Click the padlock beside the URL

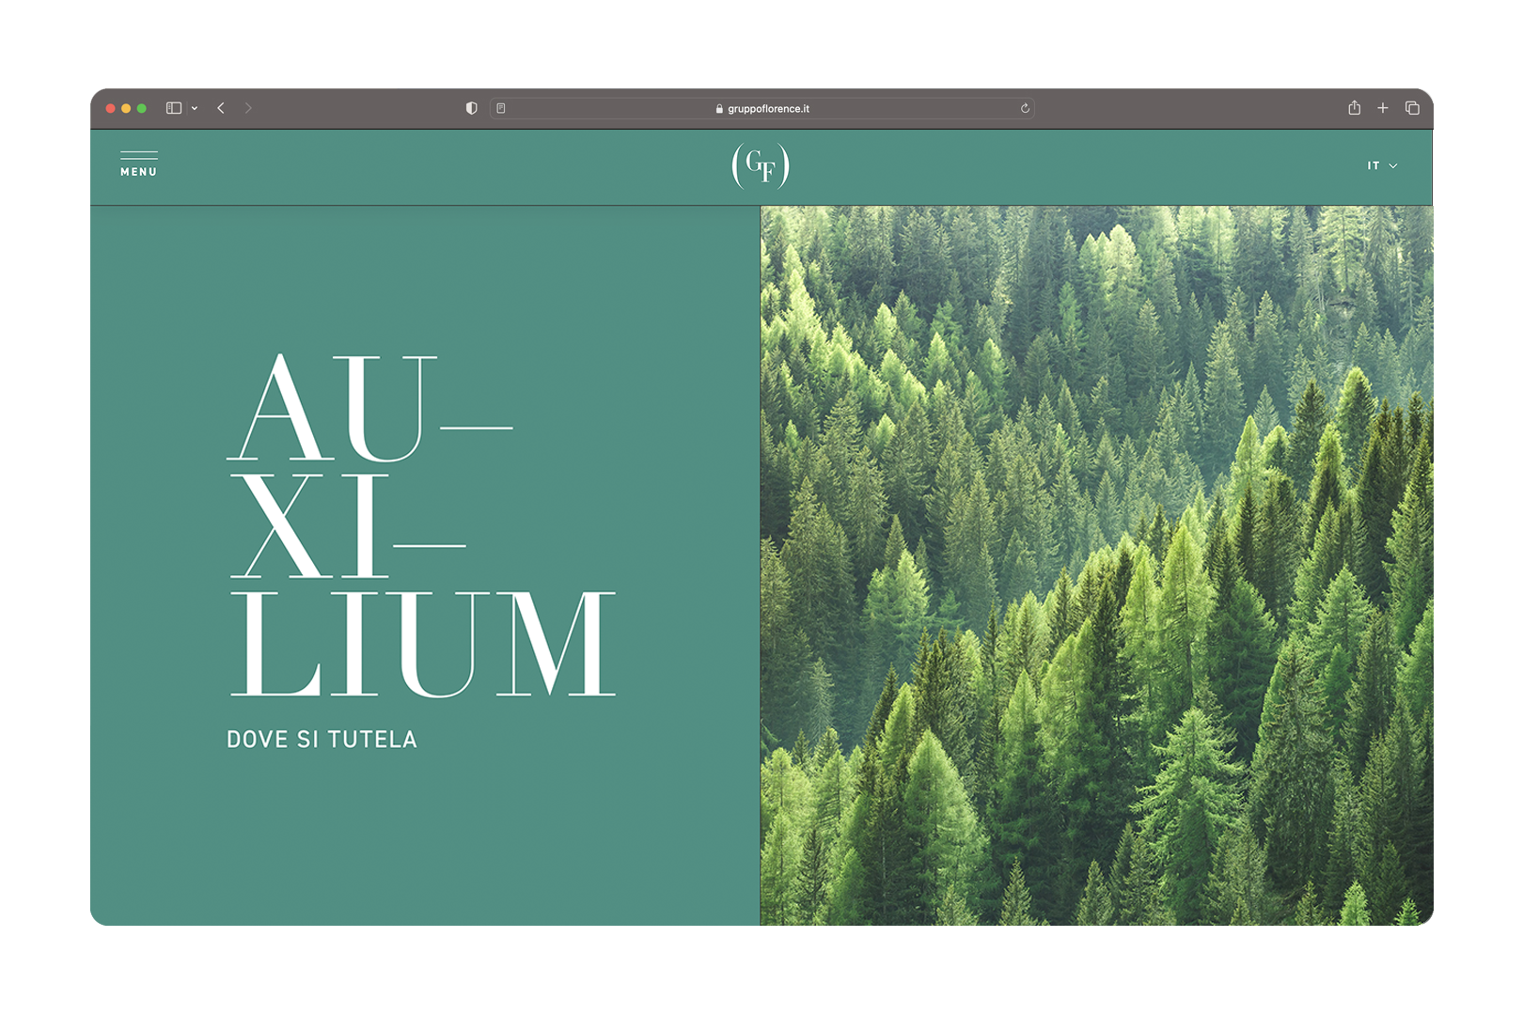coord(719,109)
